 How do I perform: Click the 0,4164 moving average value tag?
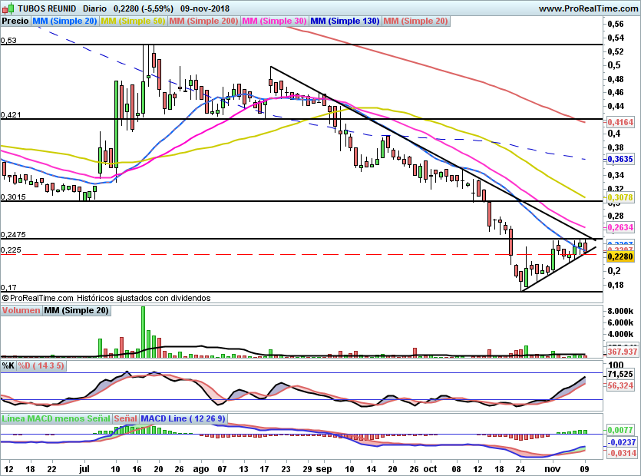620,122
